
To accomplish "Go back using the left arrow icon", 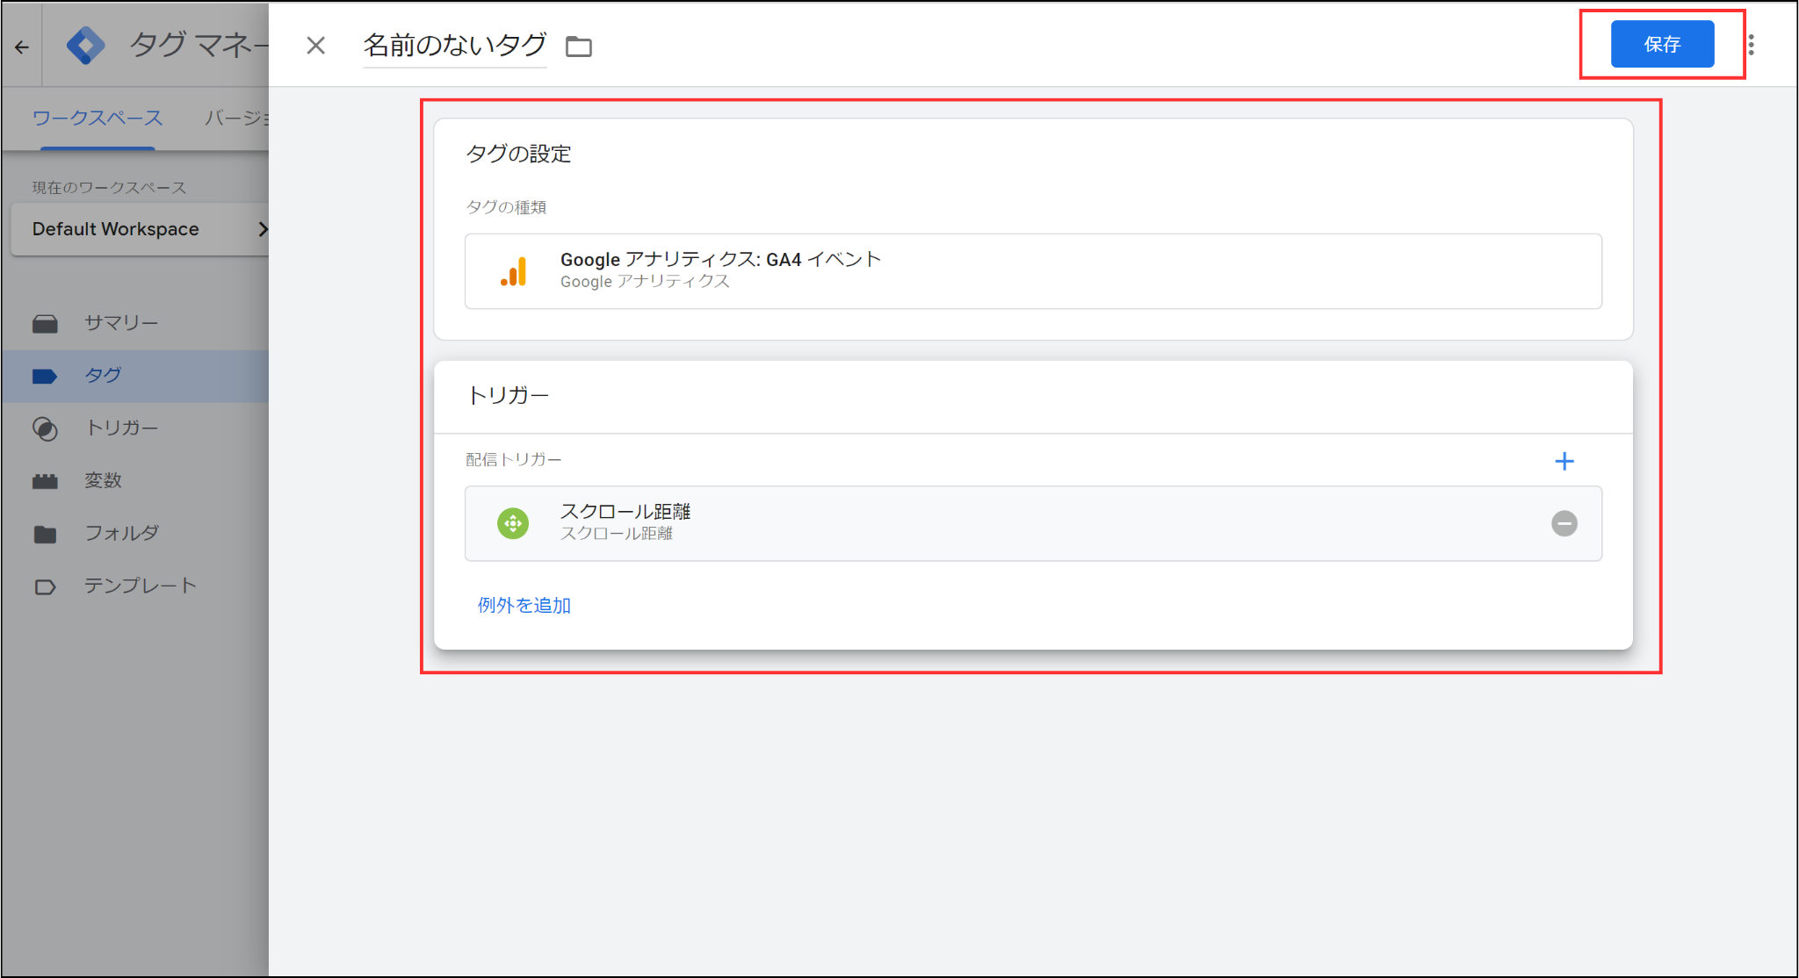I will click(22, 47).
